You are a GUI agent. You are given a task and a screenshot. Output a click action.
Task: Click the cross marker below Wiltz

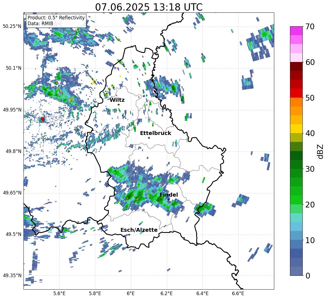pyautogui.click(x=119, y=105)
